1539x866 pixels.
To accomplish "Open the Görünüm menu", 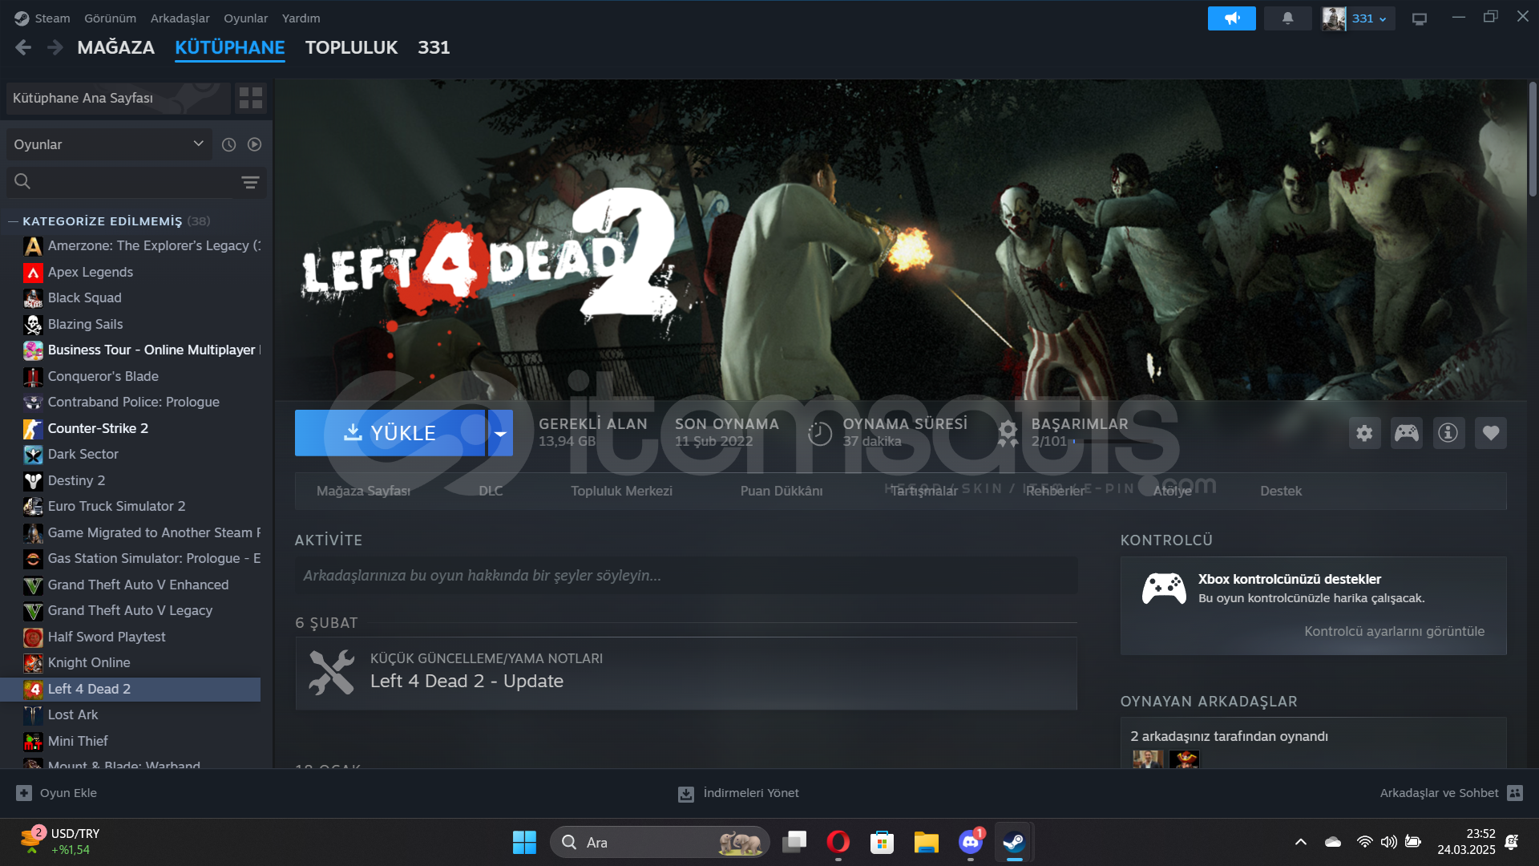I will point(110,18).
